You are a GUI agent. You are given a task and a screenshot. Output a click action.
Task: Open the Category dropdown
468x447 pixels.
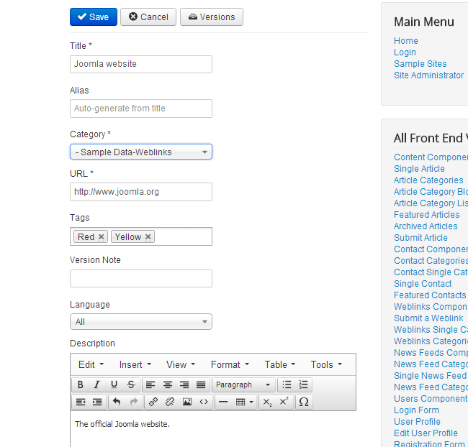141,152
